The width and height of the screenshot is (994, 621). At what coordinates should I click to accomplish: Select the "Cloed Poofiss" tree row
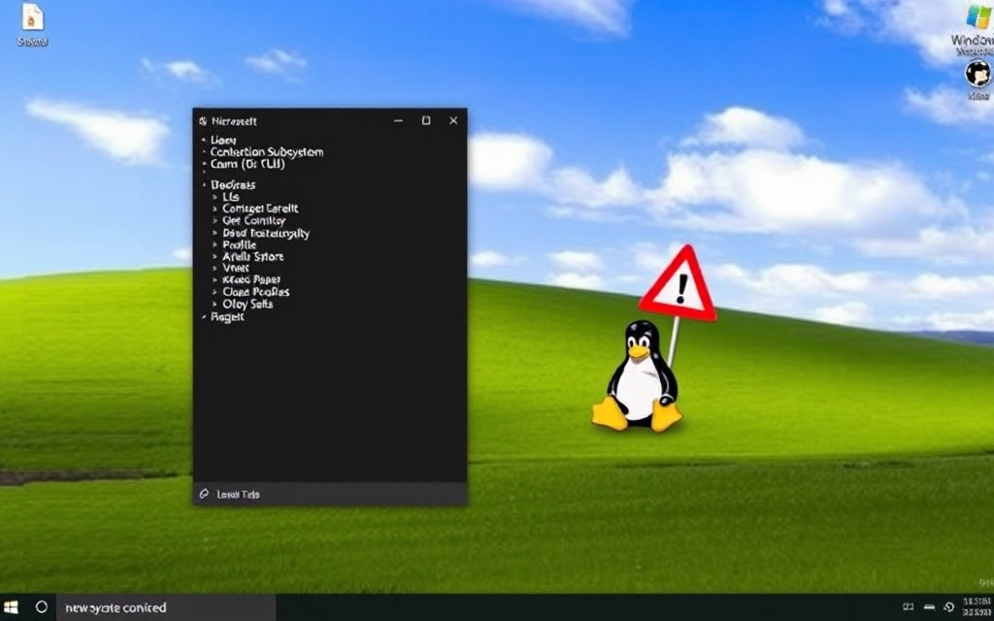pos(256,292)
